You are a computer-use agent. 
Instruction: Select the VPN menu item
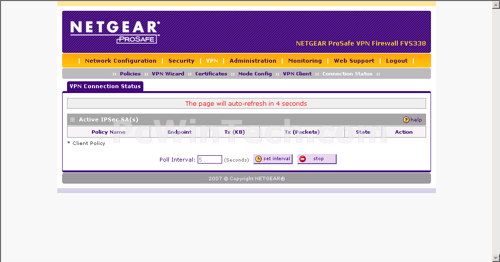212,61
